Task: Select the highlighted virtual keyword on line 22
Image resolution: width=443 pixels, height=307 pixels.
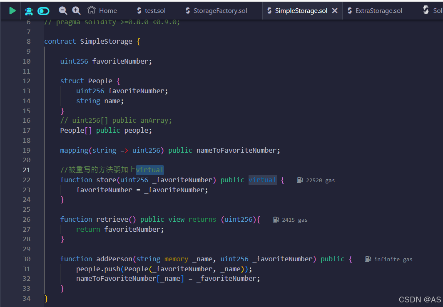Action: [x=262, y=180]
